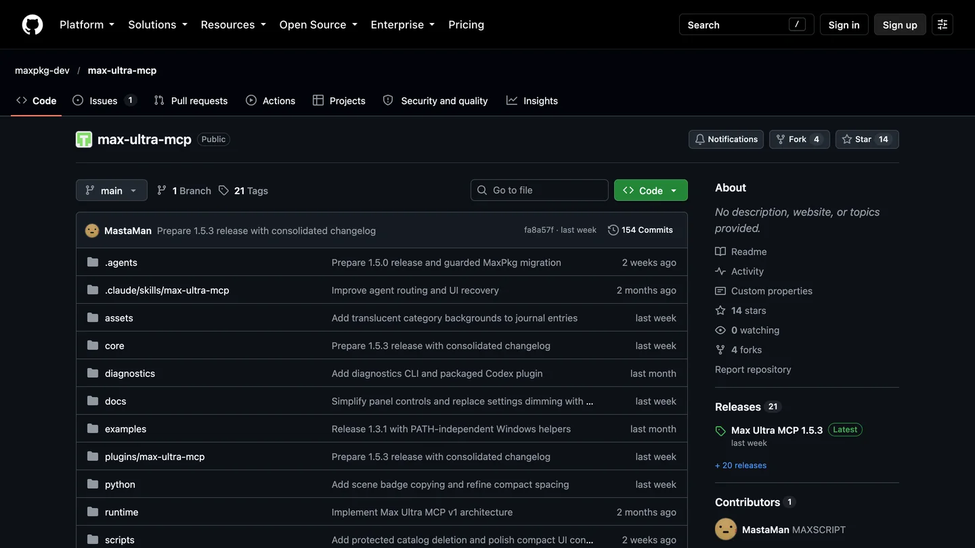The height and width of the screenshot is (548, 975).
Task: Click the max-ultra-mcp repository avatar icon
Action: pyautogui.click(x=84, y=139)
